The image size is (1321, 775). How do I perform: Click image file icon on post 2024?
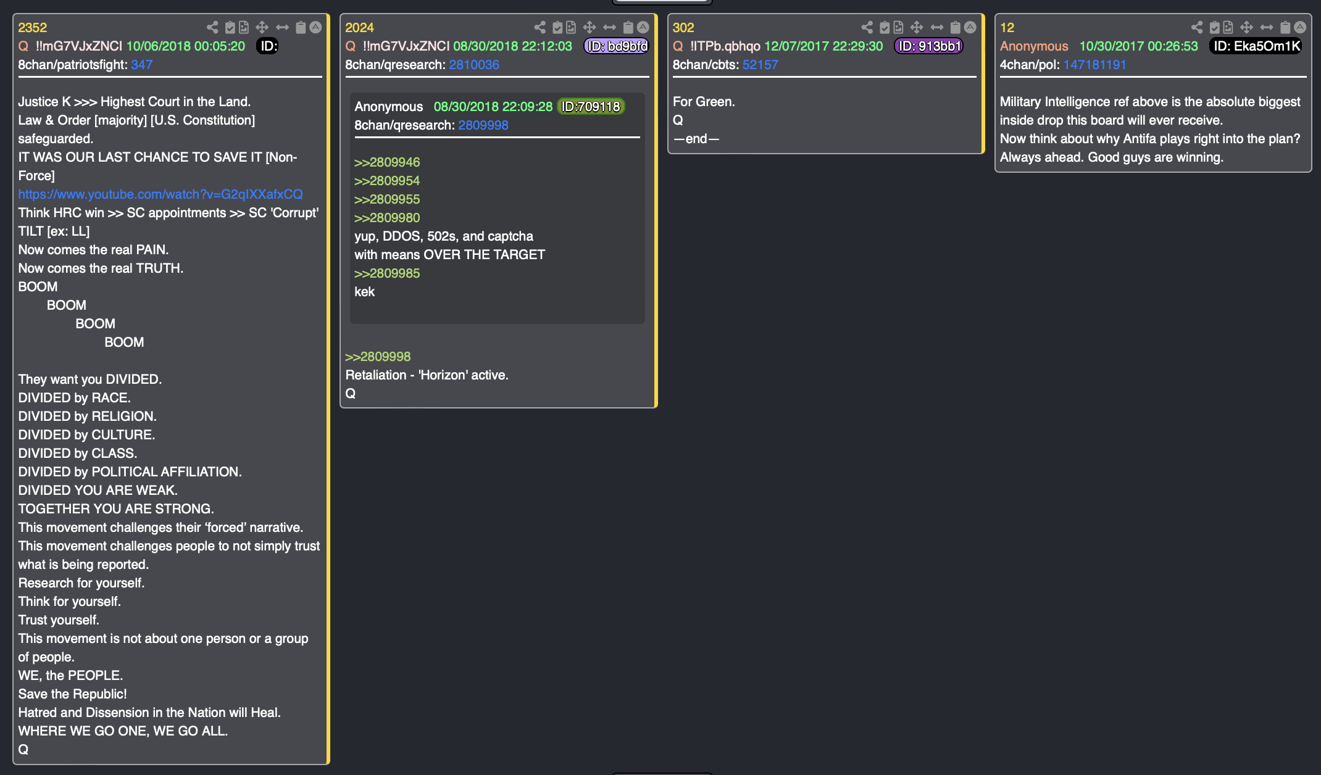tap(571, 27)
